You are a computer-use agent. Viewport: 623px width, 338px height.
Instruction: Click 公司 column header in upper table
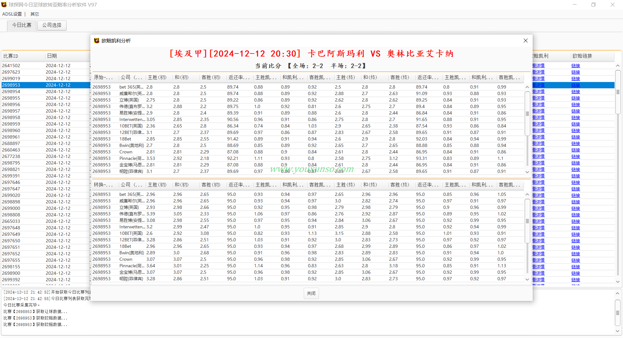132,77
